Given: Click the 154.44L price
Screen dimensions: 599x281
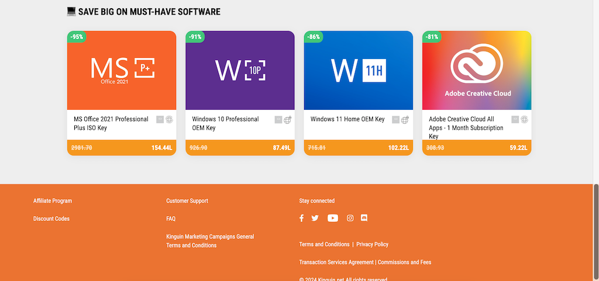Looking at the screenshot, I should (x=161, y=148).
